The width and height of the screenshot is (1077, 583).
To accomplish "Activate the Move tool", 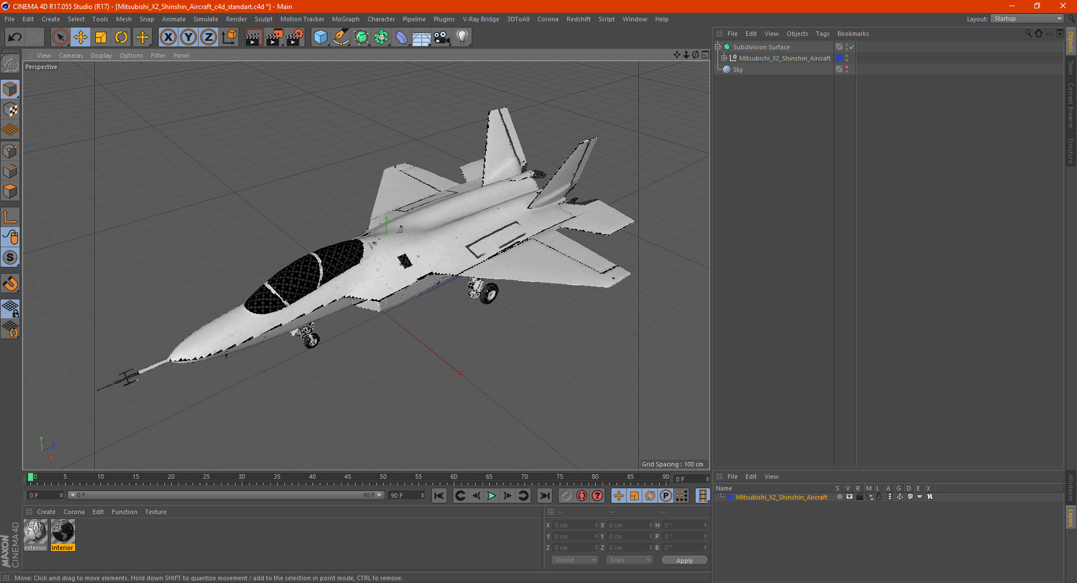I will (81, 38).
